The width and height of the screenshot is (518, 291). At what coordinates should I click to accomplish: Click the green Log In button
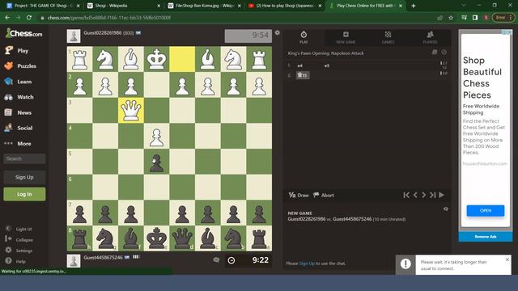coord(24,194)
